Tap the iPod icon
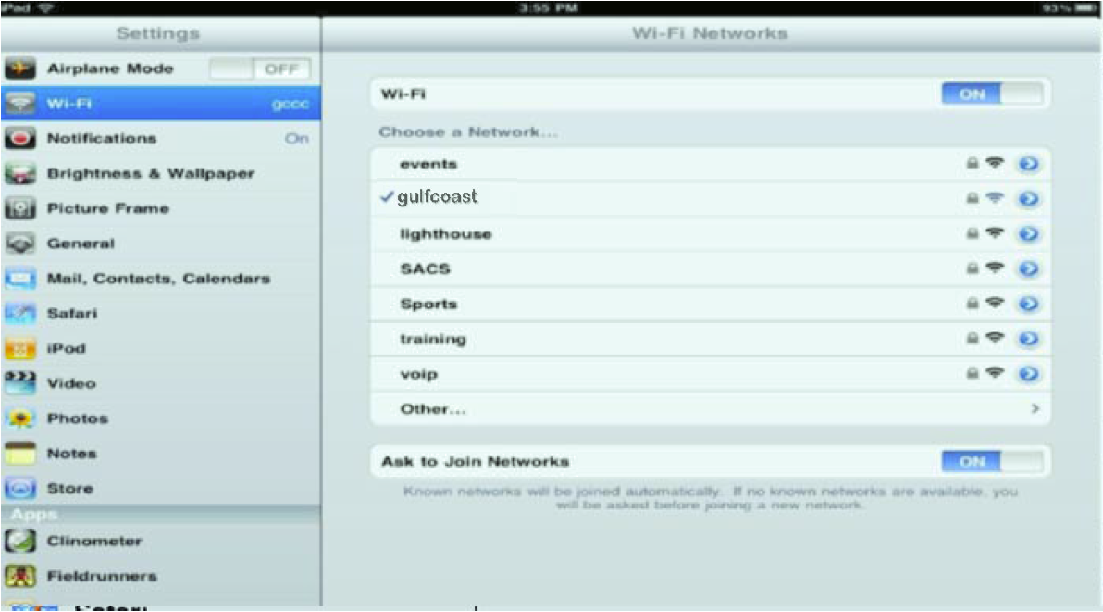The height and width of the screenshot is (612, 1103). coord(19,348)
